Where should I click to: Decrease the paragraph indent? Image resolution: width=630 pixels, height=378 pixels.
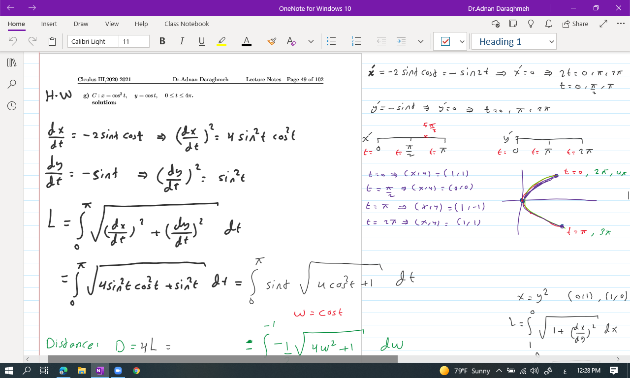[381, 41]
